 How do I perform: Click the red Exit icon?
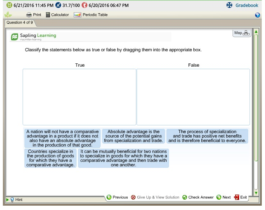pos(237,197)
